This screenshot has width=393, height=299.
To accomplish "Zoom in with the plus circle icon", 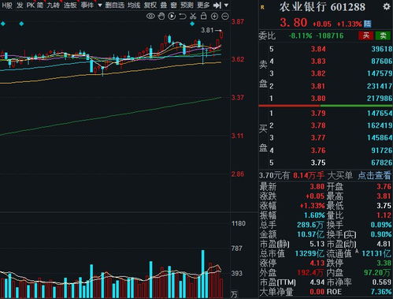I will point(214,17).
